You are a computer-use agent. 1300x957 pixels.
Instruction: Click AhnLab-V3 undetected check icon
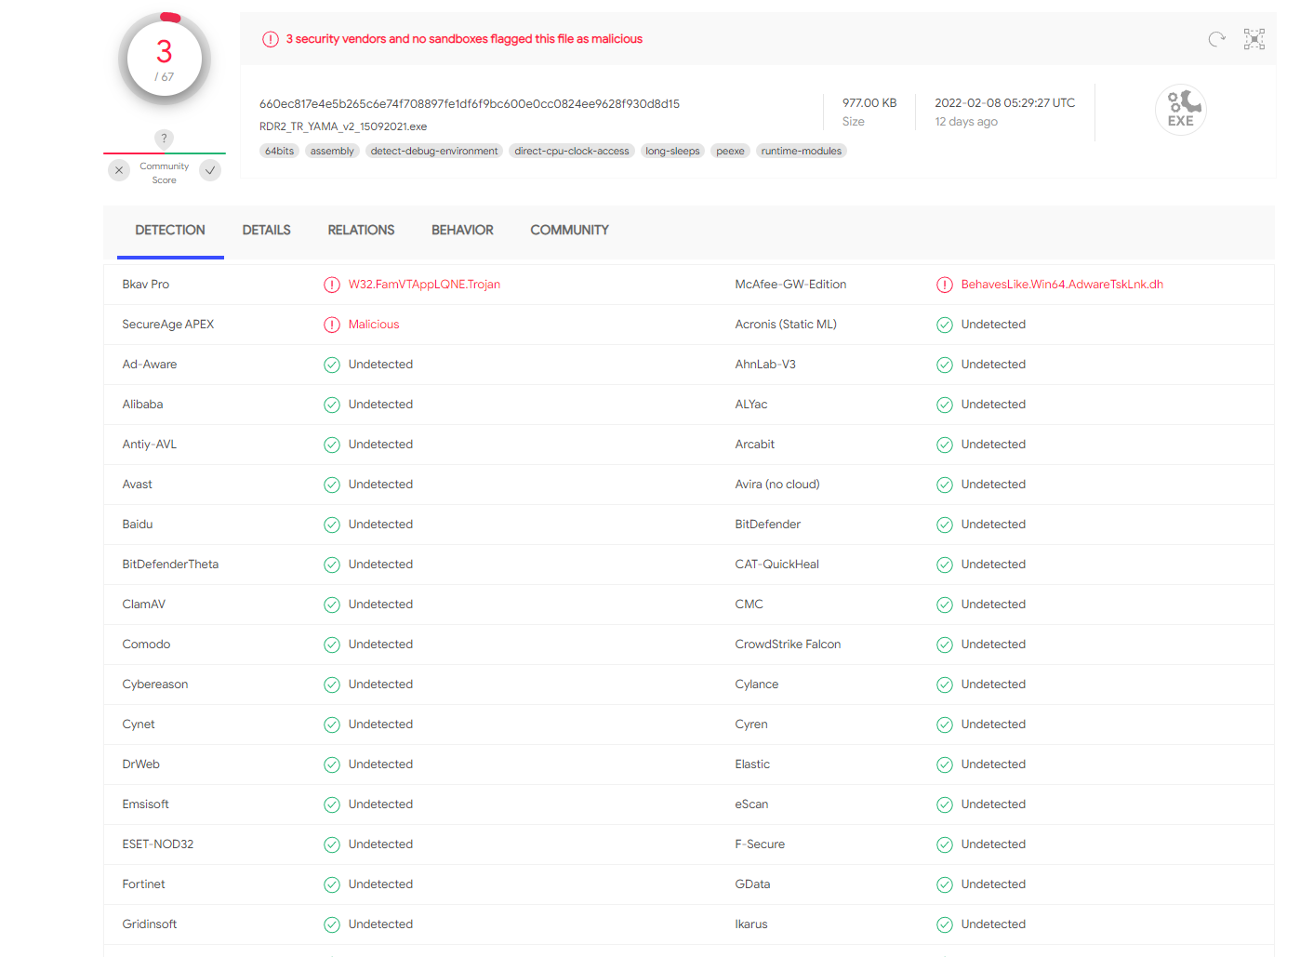pos(945,365)
